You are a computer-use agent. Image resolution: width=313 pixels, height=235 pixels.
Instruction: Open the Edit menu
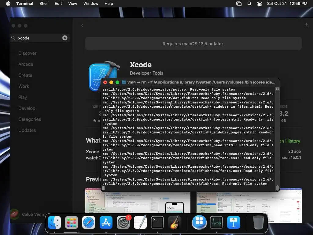[x=58, y=4]
